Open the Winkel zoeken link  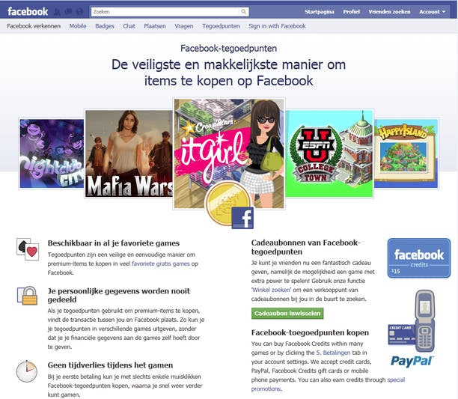[272, 290]
